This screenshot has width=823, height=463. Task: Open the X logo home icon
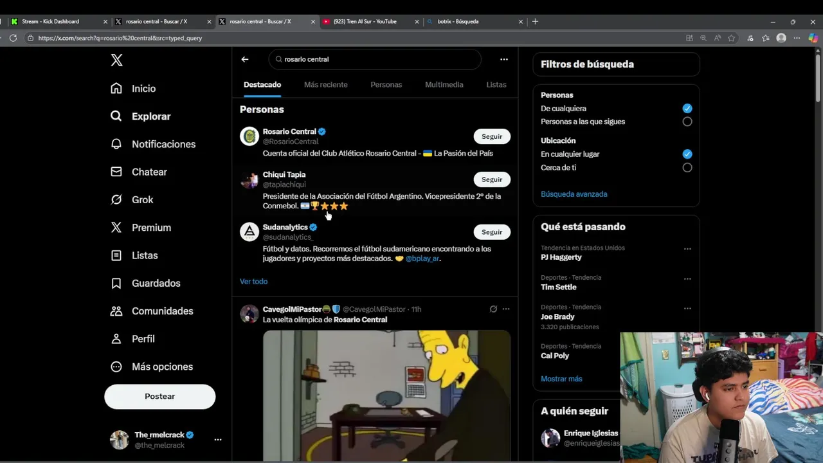point(116,60)
